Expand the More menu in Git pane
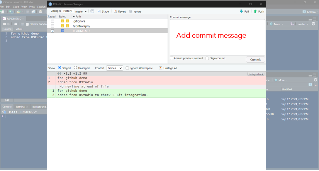The height and width of the screenshot is (171, 319). (276, 24)
